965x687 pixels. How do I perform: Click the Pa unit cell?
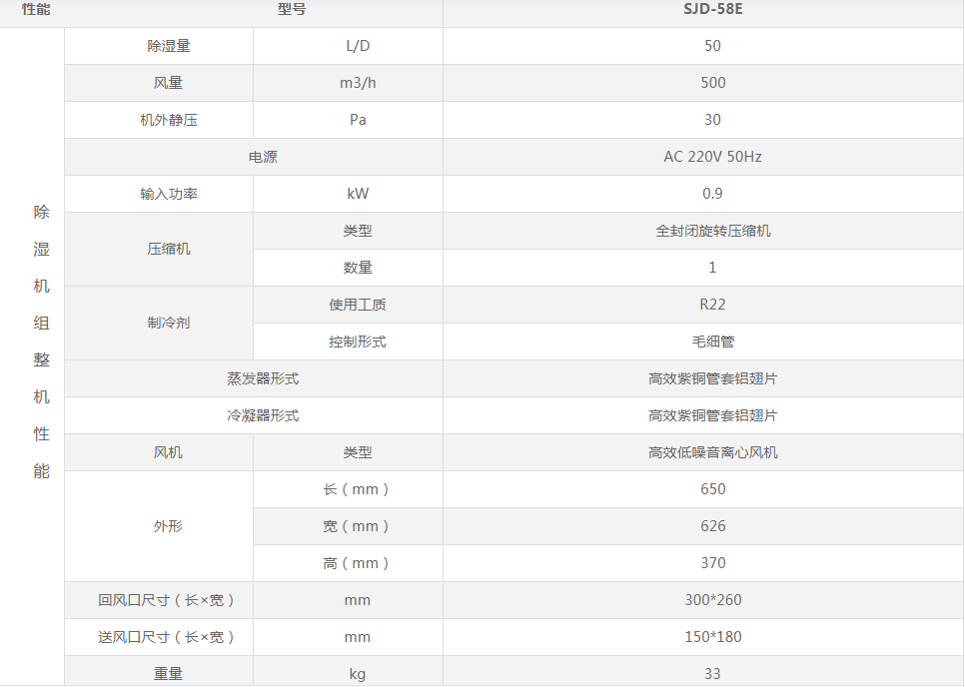point(357,120)
